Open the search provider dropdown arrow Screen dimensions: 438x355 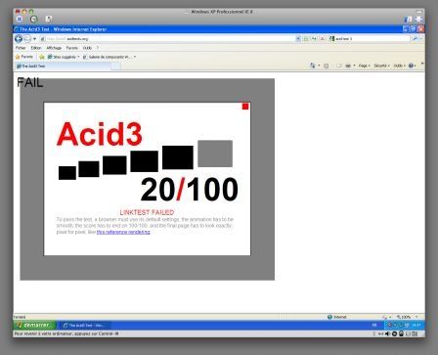click(x=421, y=39)
